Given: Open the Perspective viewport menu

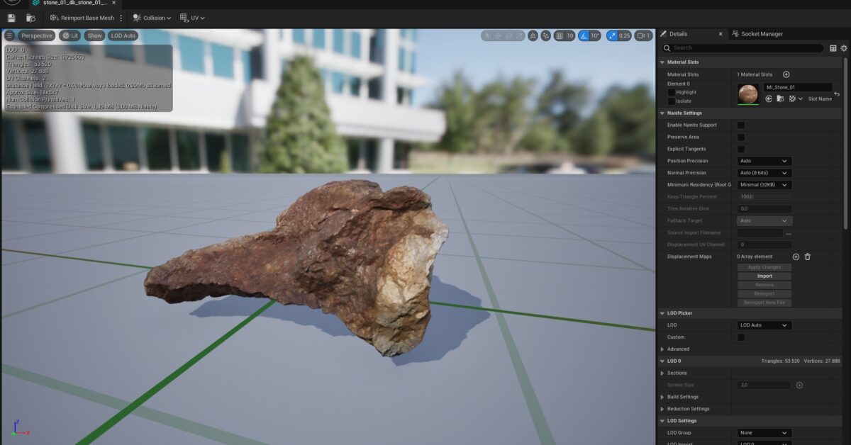Looking at the screenshot, I should point(36,35).
